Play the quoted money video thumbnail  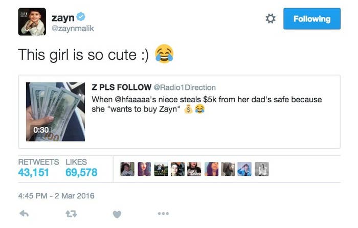[55, 112]
